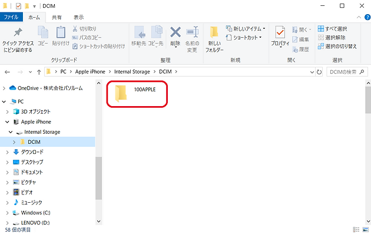Select 切り取り (Cut) scissors command
The width and height of the screenshot is (371, 234).
(x=84, y=29)
